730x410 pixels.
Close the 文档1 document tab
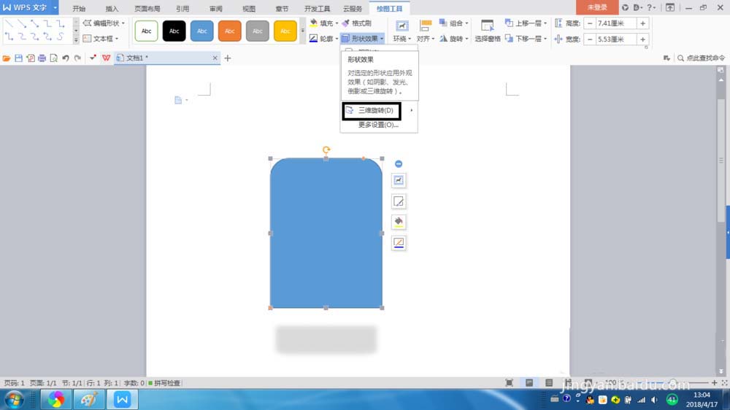click(215, 58)
